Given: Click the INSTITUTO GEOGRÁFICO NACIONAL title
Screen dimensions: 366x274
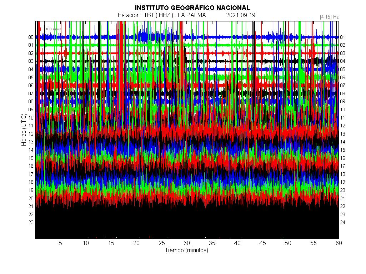Looking at the screenshot, I should (x=192, y=8).
